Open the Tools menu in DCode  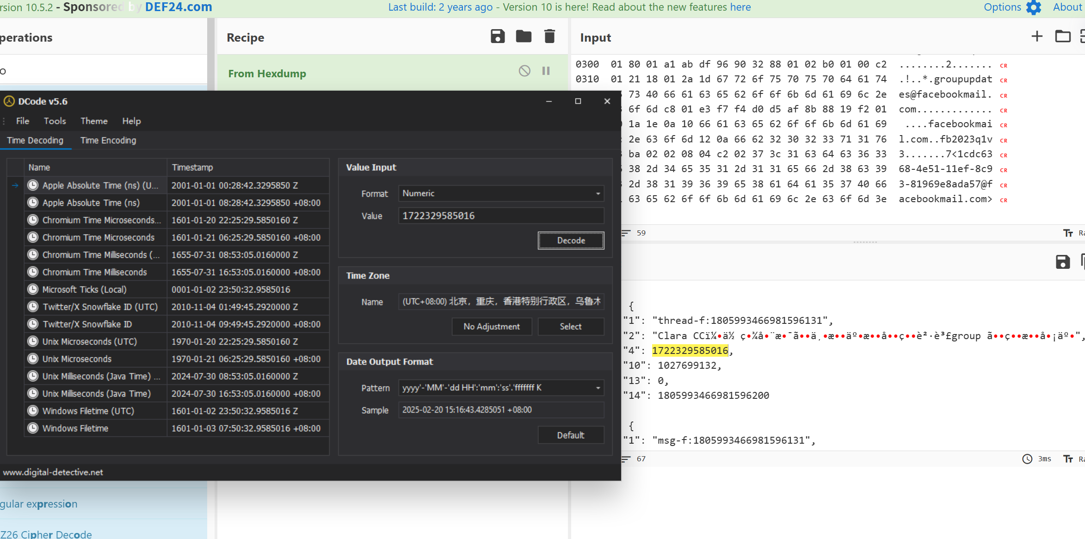tap(55, 121)
